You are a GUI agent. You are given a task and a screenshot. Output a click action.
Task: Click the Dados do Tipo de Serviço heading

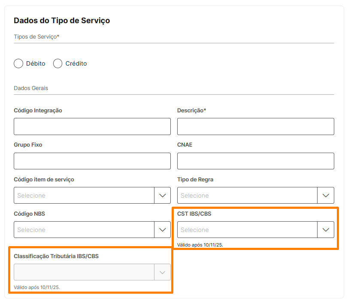[62, 21]
